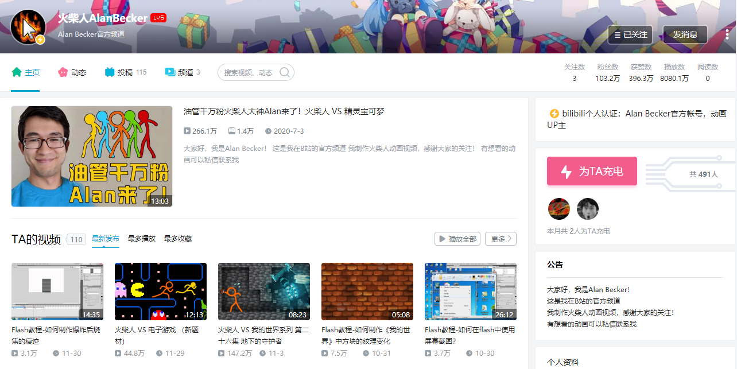Viewport: 737px width, 369px height.
Task: Click clock icon beside 11-29
Action: pos(159,354)
